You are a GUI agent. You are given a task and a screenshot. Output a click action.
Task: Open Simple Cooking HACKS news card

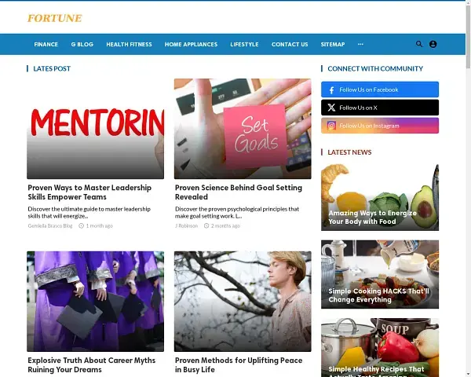click(380, 274)
